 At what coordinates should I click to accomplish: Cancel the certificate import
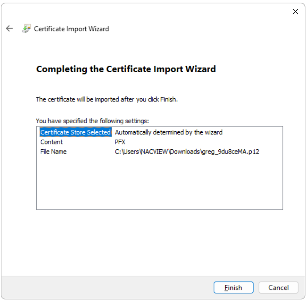tap(278, 288)
